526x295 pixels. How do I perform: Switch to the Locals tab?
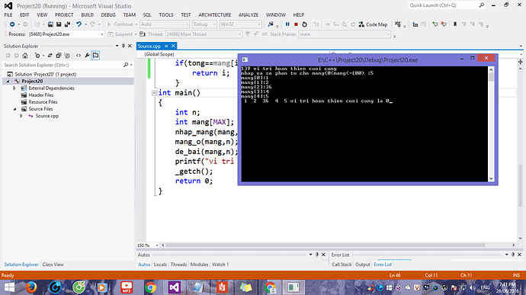pyautogui.click(x=160, y=265)
